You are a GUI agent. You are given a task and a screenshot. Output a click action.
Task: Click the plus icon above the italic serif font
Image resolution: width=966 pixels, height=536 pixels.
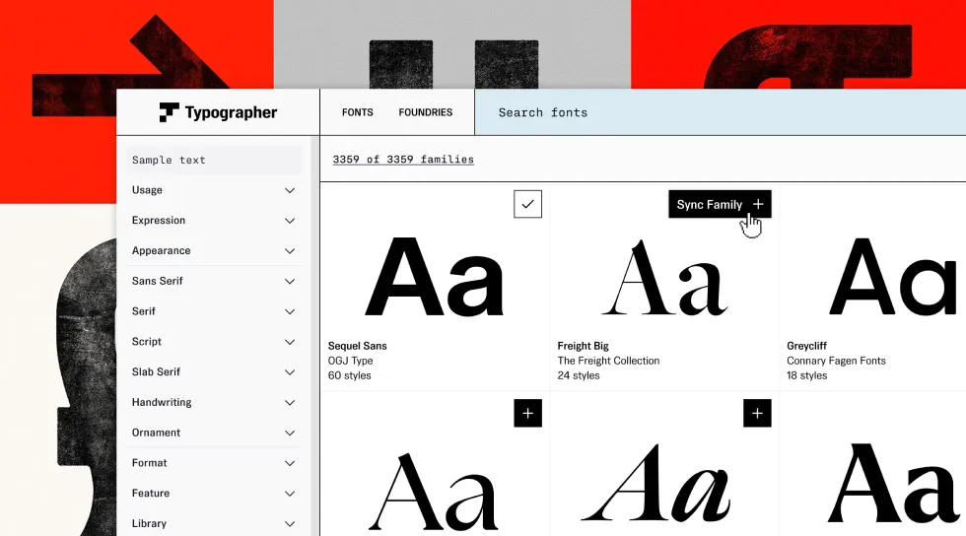(x=757, y=414)
